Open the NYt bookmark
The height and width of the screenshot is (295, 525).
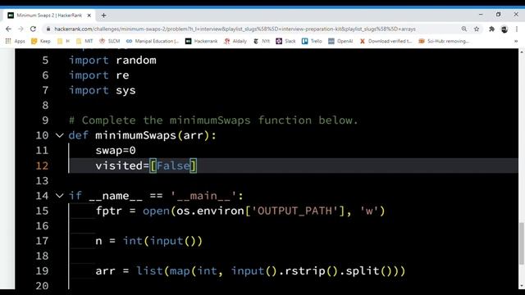262,41
